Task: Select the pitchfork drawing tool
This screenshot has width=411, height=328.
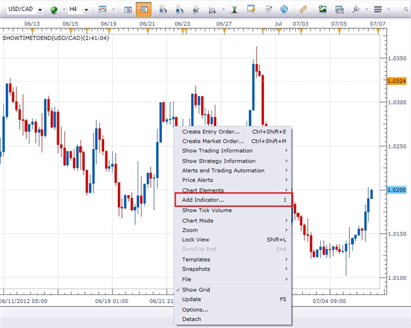Action: pos(356,9)
